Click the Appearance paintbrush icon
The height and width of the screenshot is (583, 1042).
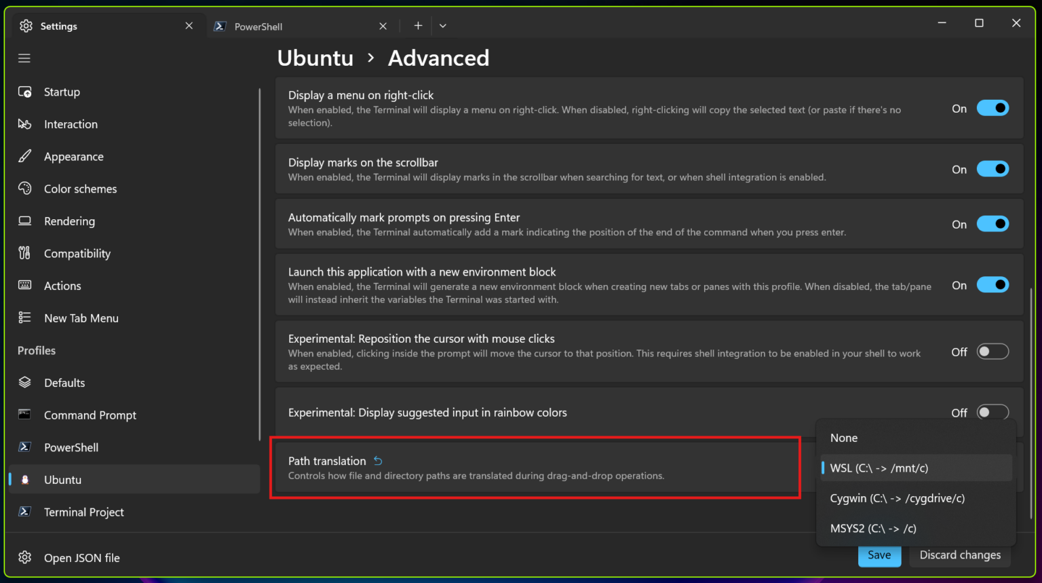pyautogui.click(x=25, y=156)
